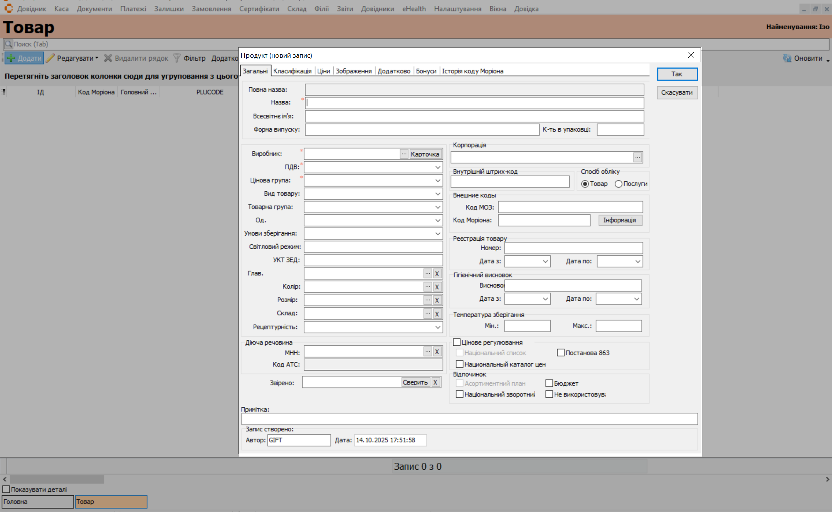The width and height of the screenshot is (832, 512).
Task: Click into the Примітка input field
Action: pos(469,419)
